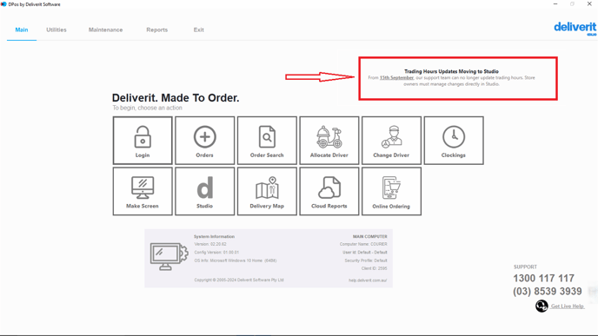Open the Allocate Driver scooter tile
This screenshot has width=598, height=336.
tap(329, 141)
